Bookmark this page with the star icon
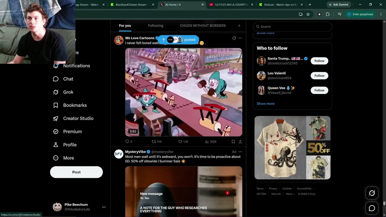 click(308, 14)
